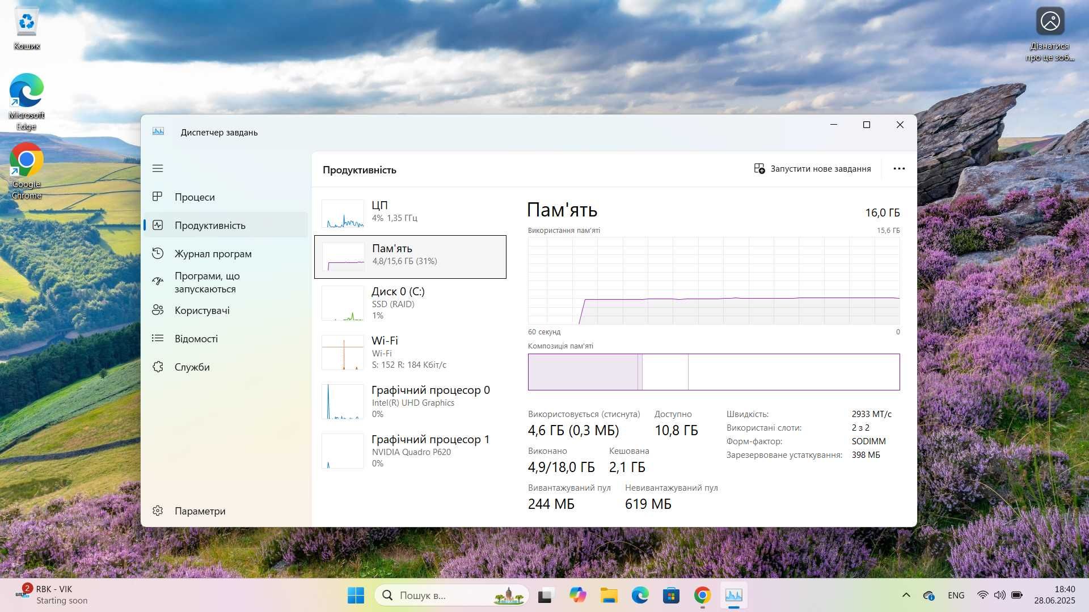
Task: Open Microsoft Store from the taskbar
Action: pos(671,596)
